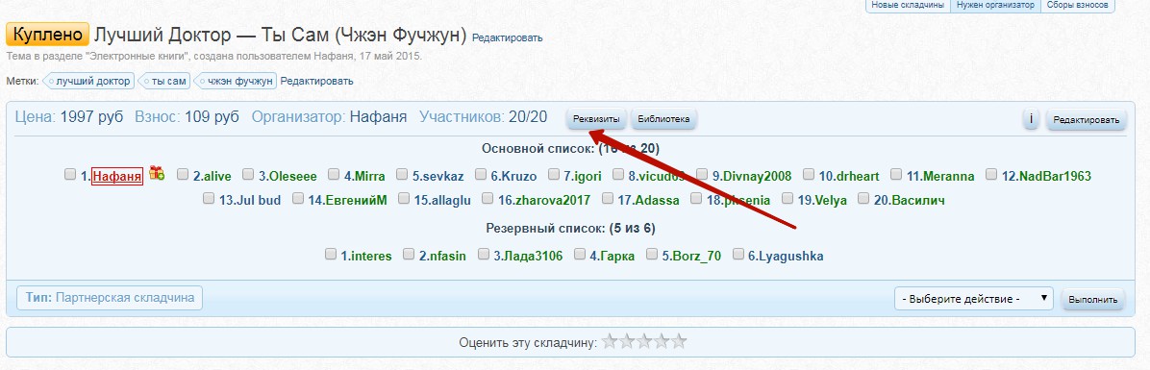Click organizer name Нафаня in header
Image resolution: width=1150 pixels, height=370 pixels.
click(379, 116)
